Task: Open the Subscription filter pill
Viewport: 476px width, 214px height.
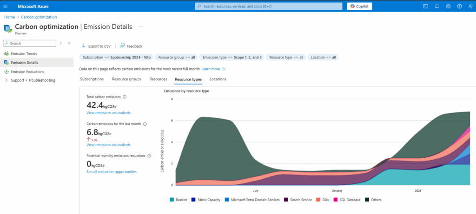Action: [117, 57]
